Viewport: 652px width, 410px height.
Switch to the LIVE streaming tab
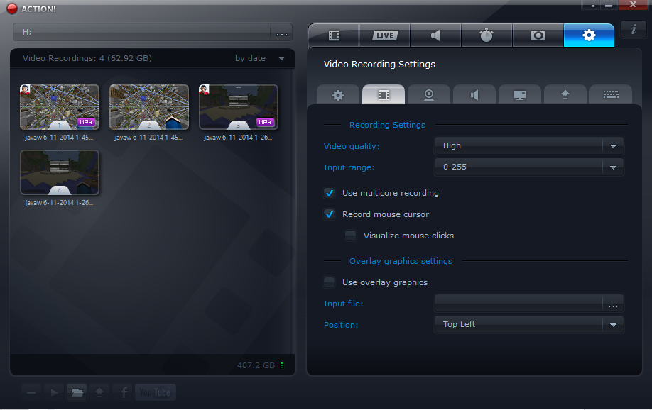point(385,35)
